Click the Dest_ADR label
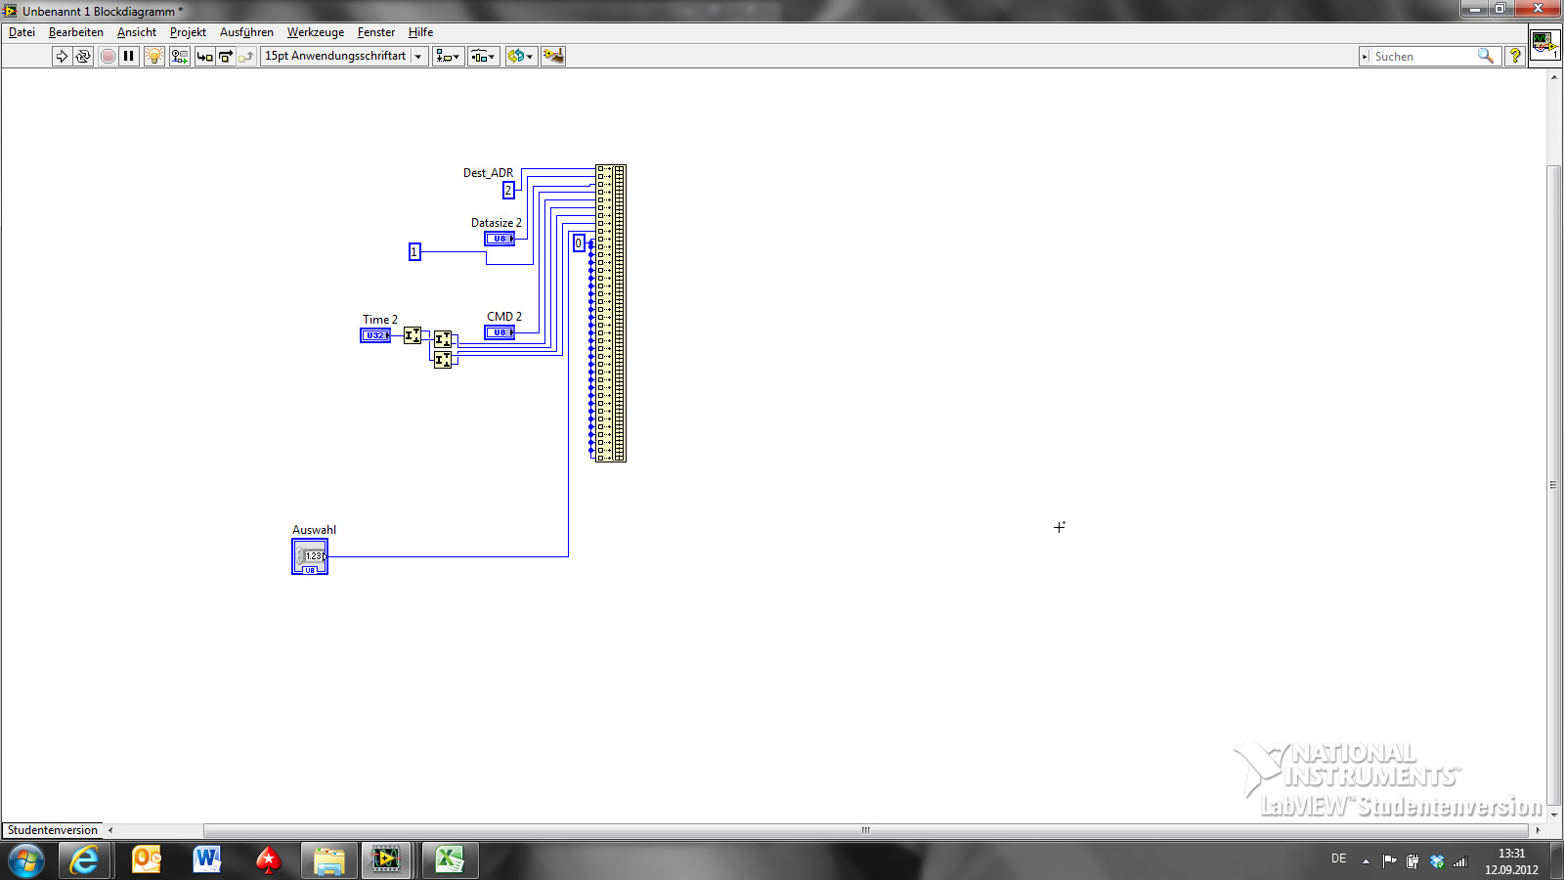Viewport: 1564px width, 880px height. (x=488, y=173)
